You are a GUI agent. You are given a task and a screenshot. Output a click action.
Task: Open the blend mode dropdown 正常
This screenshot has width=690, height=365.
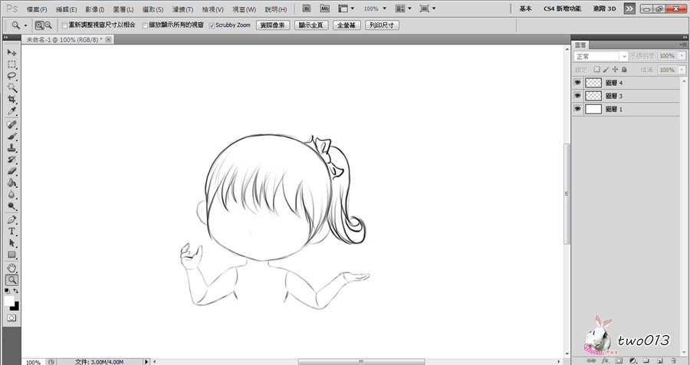pos(601,57)
